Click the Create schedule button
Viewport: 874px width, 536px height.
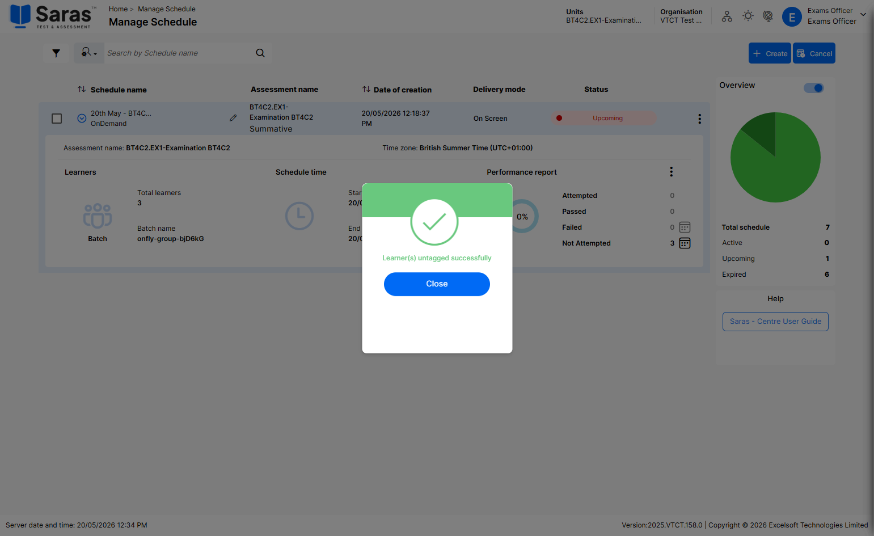(x=770, y=53)
